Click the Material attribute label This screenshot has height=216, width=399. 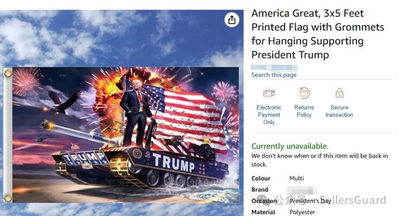(263, 212)
